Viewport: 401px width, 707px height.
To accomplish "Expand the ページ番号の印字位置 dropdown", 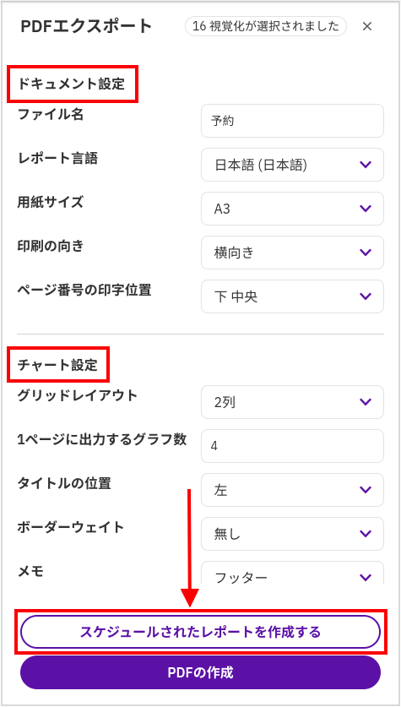I will pyautogui.click(x=292, y=296).
